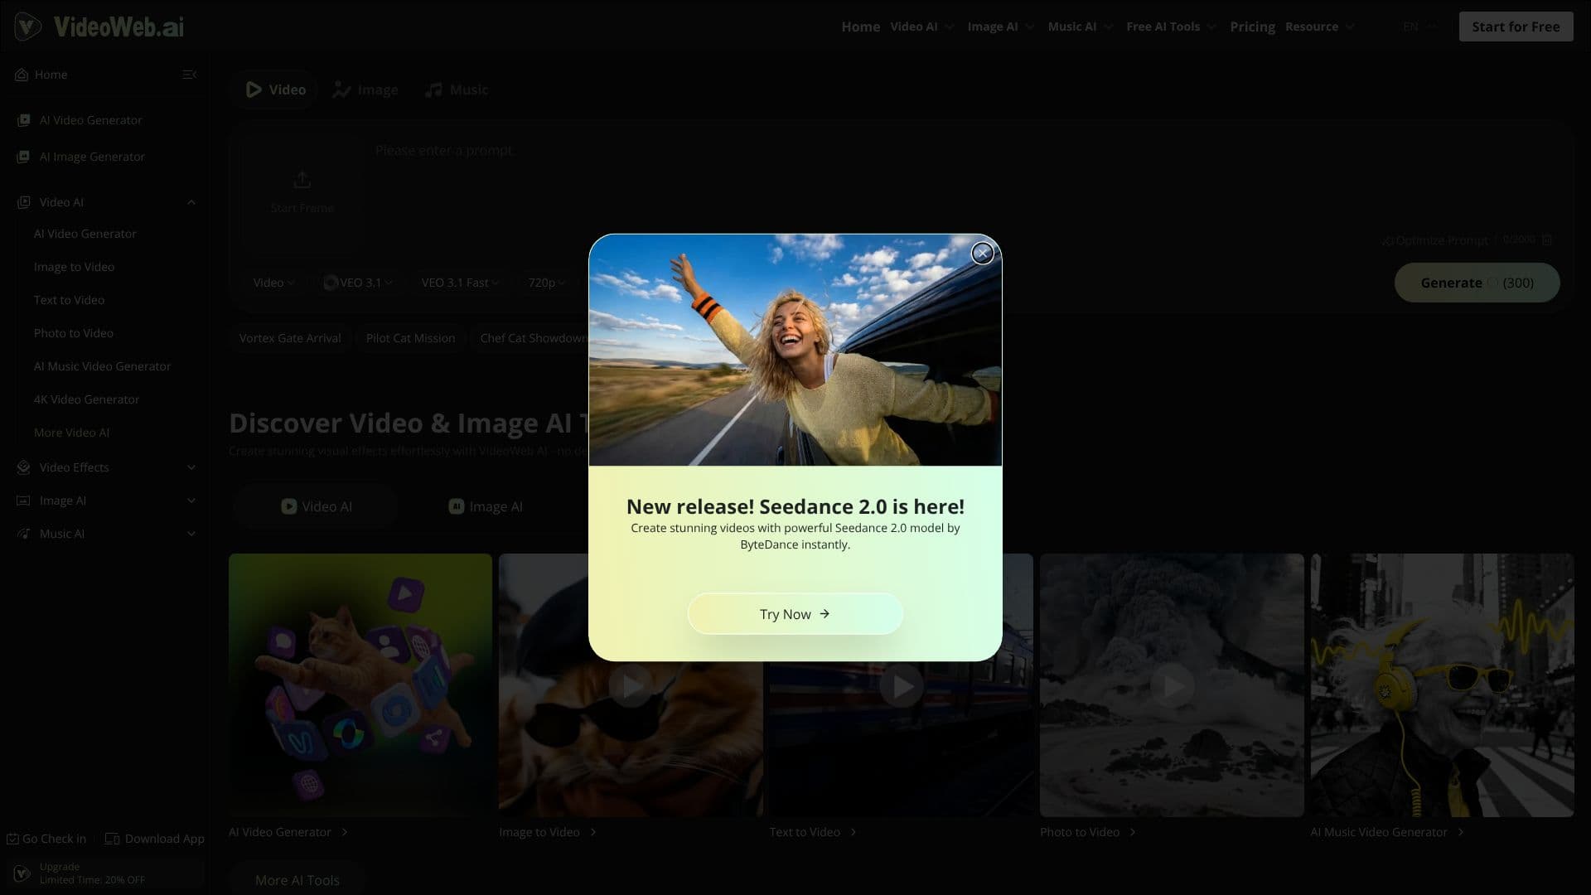Expand the Music AI sidebar section
Screen dimensions: 1591x895
191,534
